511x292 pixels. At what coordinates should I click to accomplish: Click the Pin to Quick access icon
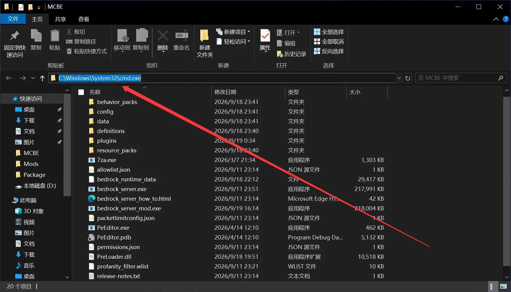15,36
